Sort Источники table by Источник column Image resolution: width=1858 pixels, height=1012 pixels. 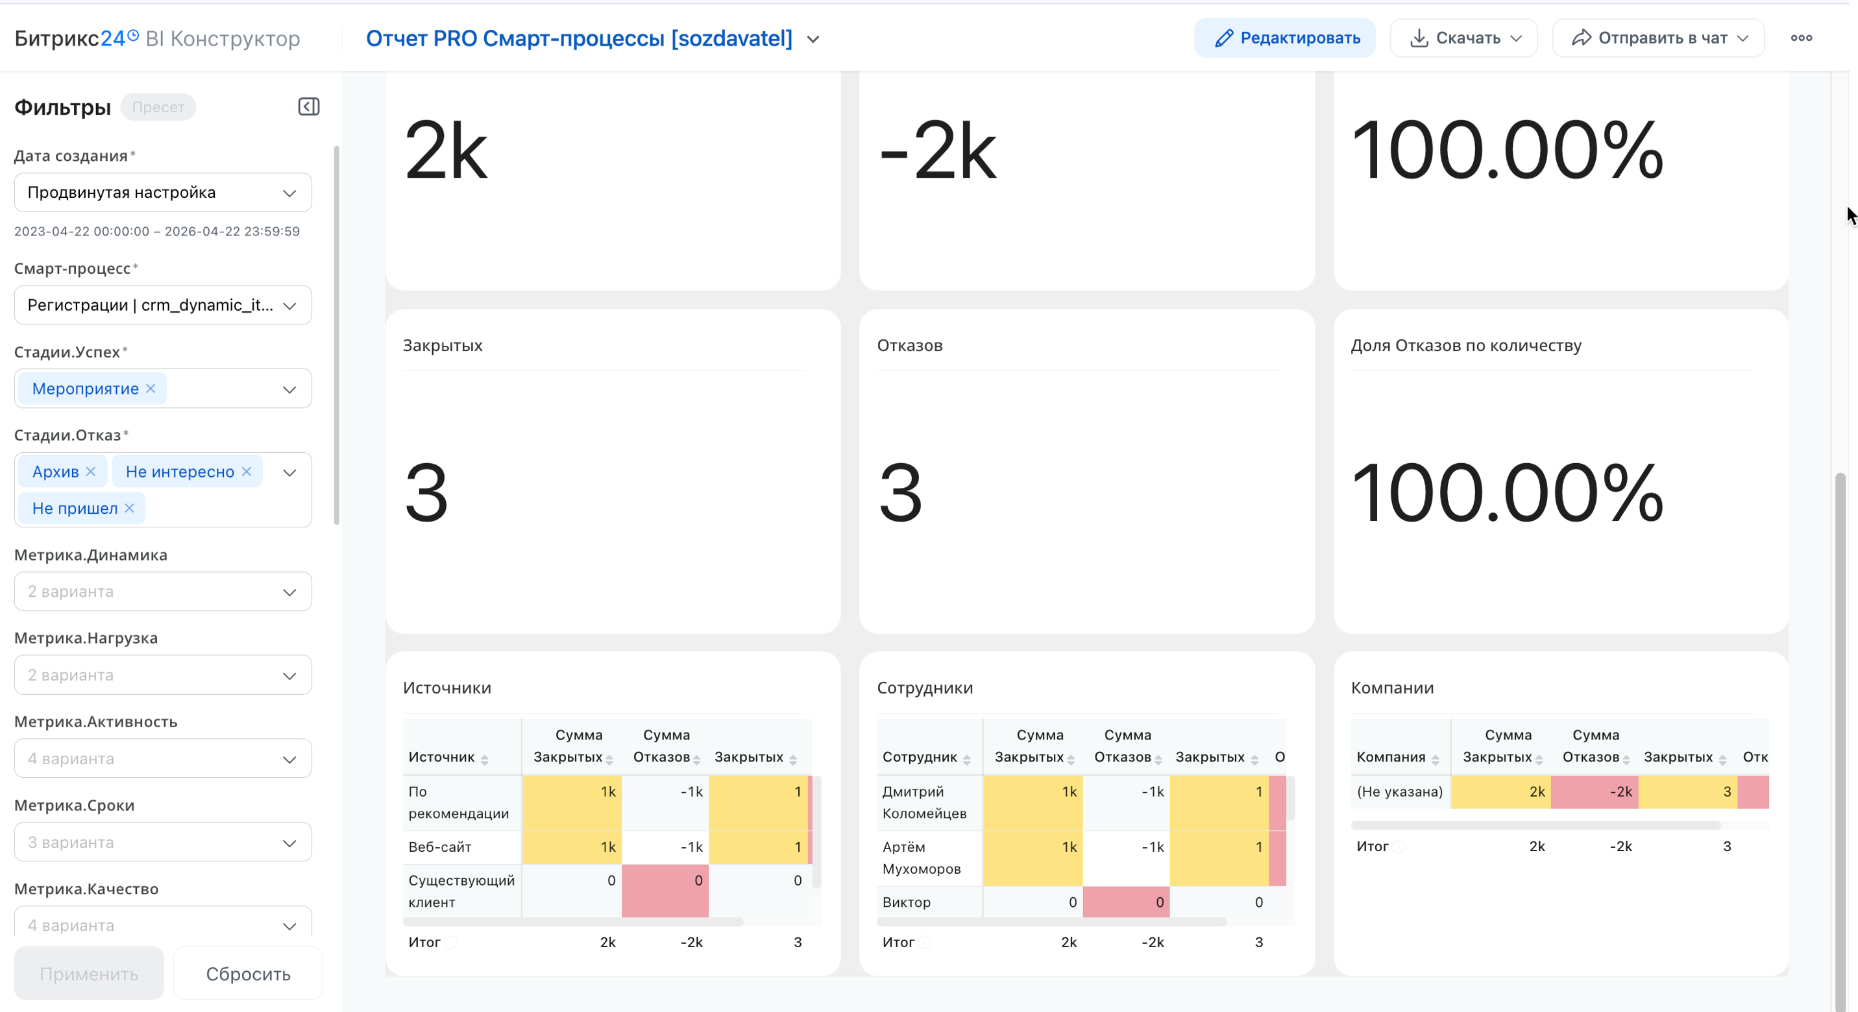484,759
